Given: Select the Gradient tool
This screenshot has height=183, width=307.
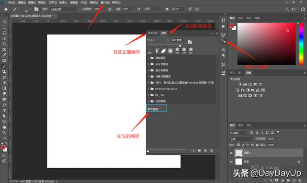Looking at the screenshot, I should pyautogui.click(x=4, y=88).
